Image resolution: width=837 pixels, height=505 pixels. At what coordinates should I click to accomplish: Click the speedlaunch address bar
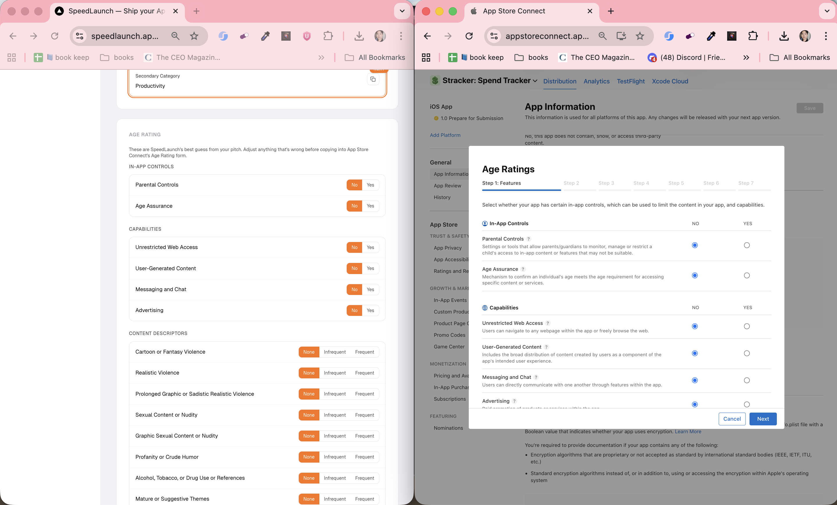(x=124, y=36)
